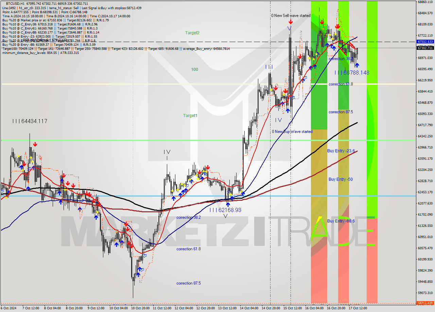The image size is (435, 312).
Task: Select the I I I 66788.148 wave label
Action: coord(352,73)
